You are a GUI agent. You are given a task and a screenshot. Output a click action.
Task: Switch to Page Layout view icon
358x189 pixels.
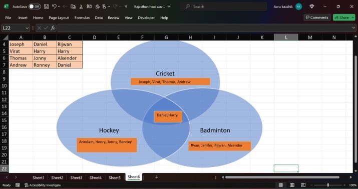(x=292, y=185)
